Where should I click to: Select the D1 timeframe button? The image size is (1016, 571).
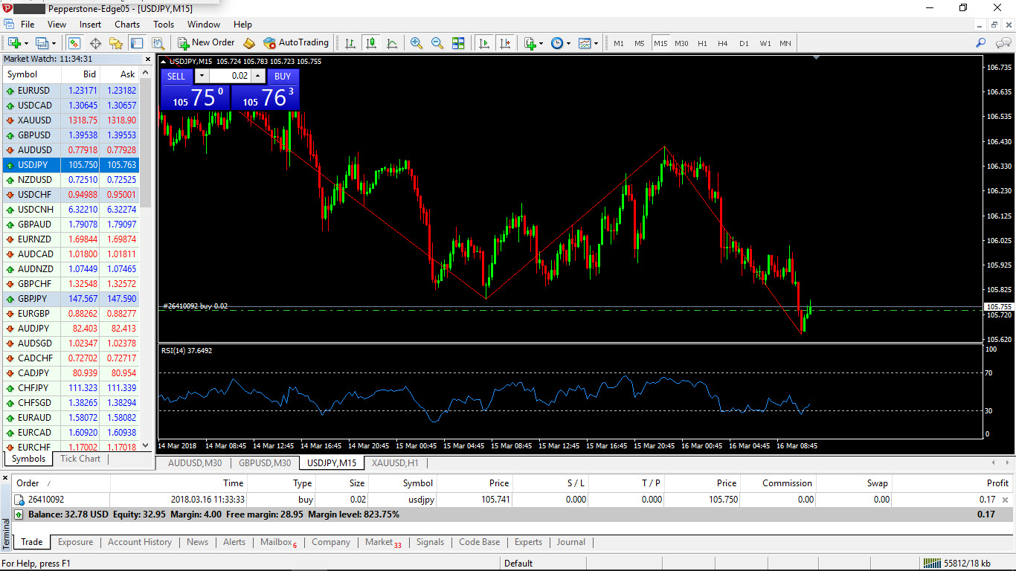744,43
